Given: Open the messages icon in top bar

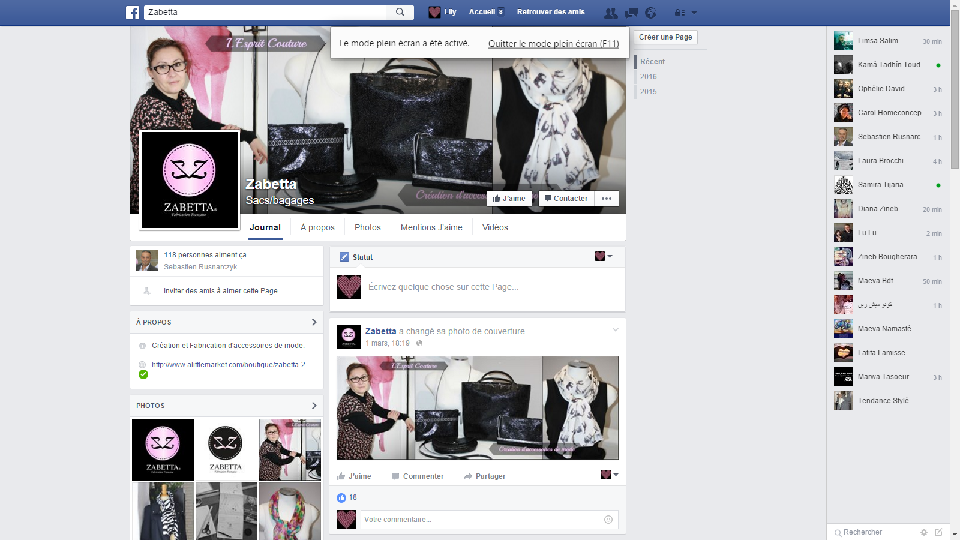Looking at the screenshot, I should pyautogui.click(x=631, y=13).
